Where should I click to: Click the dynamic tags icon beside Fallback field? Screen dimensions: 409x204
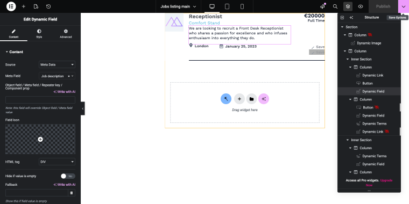pyautogui.click(x=72, y=193)
